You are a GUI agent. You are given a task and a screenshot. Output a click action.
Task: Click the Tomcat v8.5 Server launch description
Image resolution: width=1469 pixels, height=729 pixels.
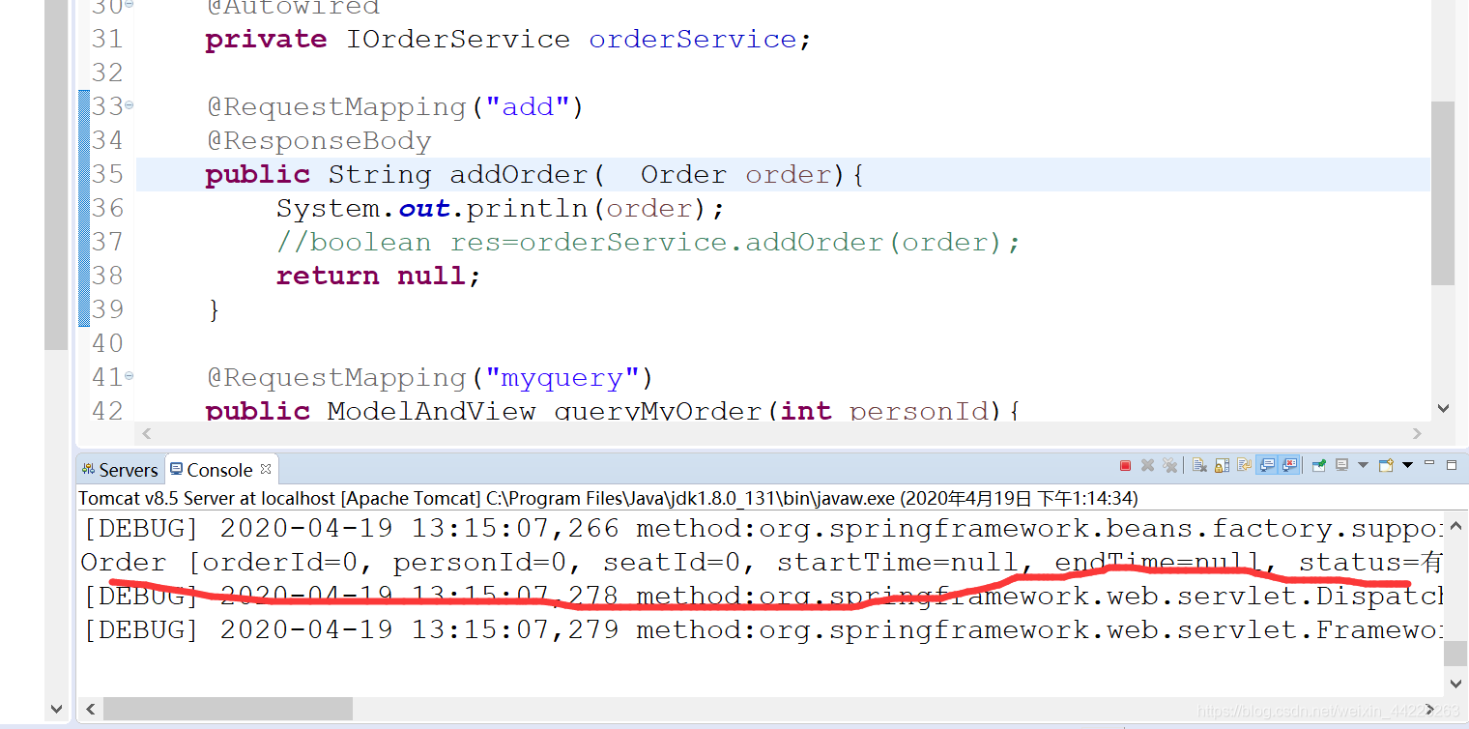click(609, 499)
